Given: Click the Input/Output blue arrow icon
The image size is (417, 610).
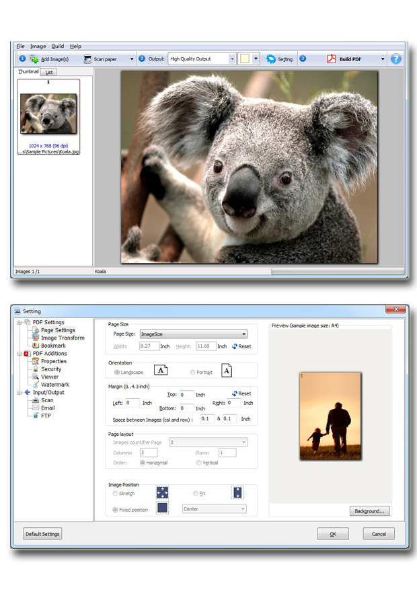Looking at the screenshot, I should [27, 392].
